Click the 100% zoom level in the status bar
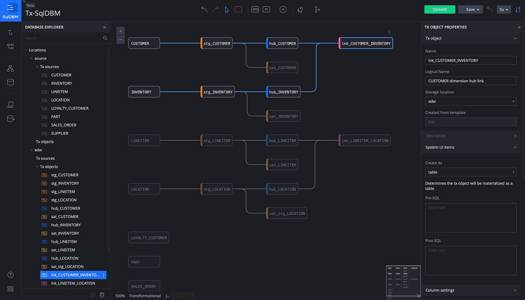Viewport: 525px width, 300px height. click(120, 296)
